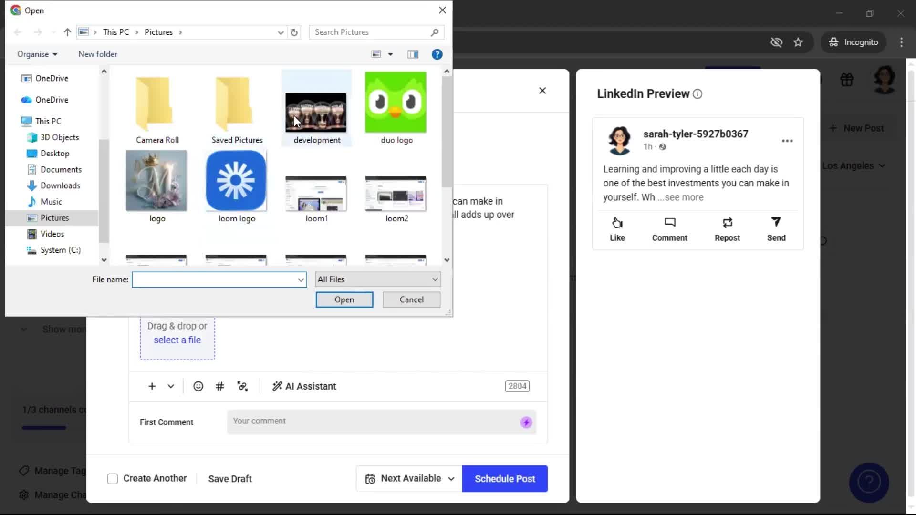Viewport: 916px width, 515px height.
Task: Select the duo logo thumbnail
Action: point(396,102)
